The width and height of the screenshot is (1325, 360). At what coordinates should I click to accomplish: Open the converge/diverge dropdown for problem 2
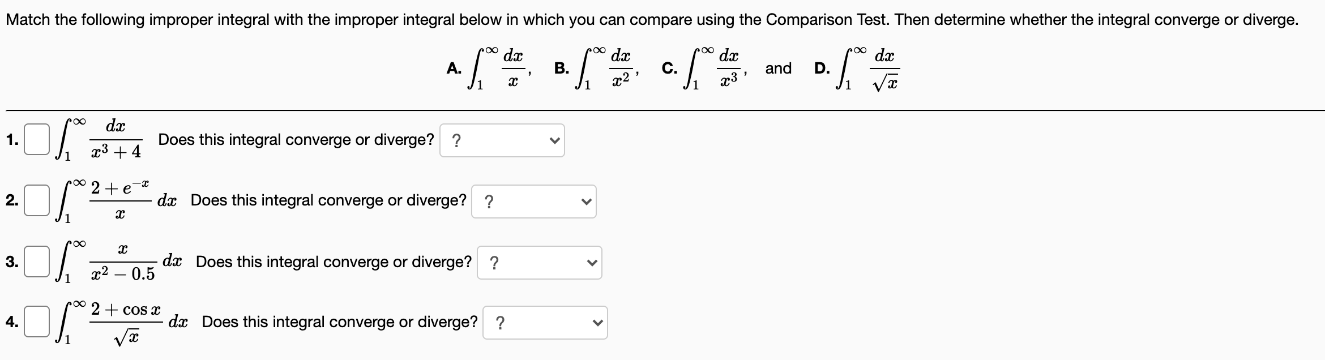[x=534, y=201]
